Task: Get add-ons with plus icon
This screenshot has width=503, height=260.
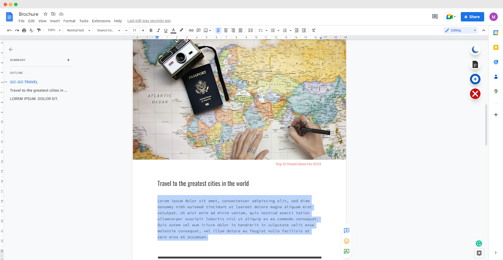Action: click(496, 115)
